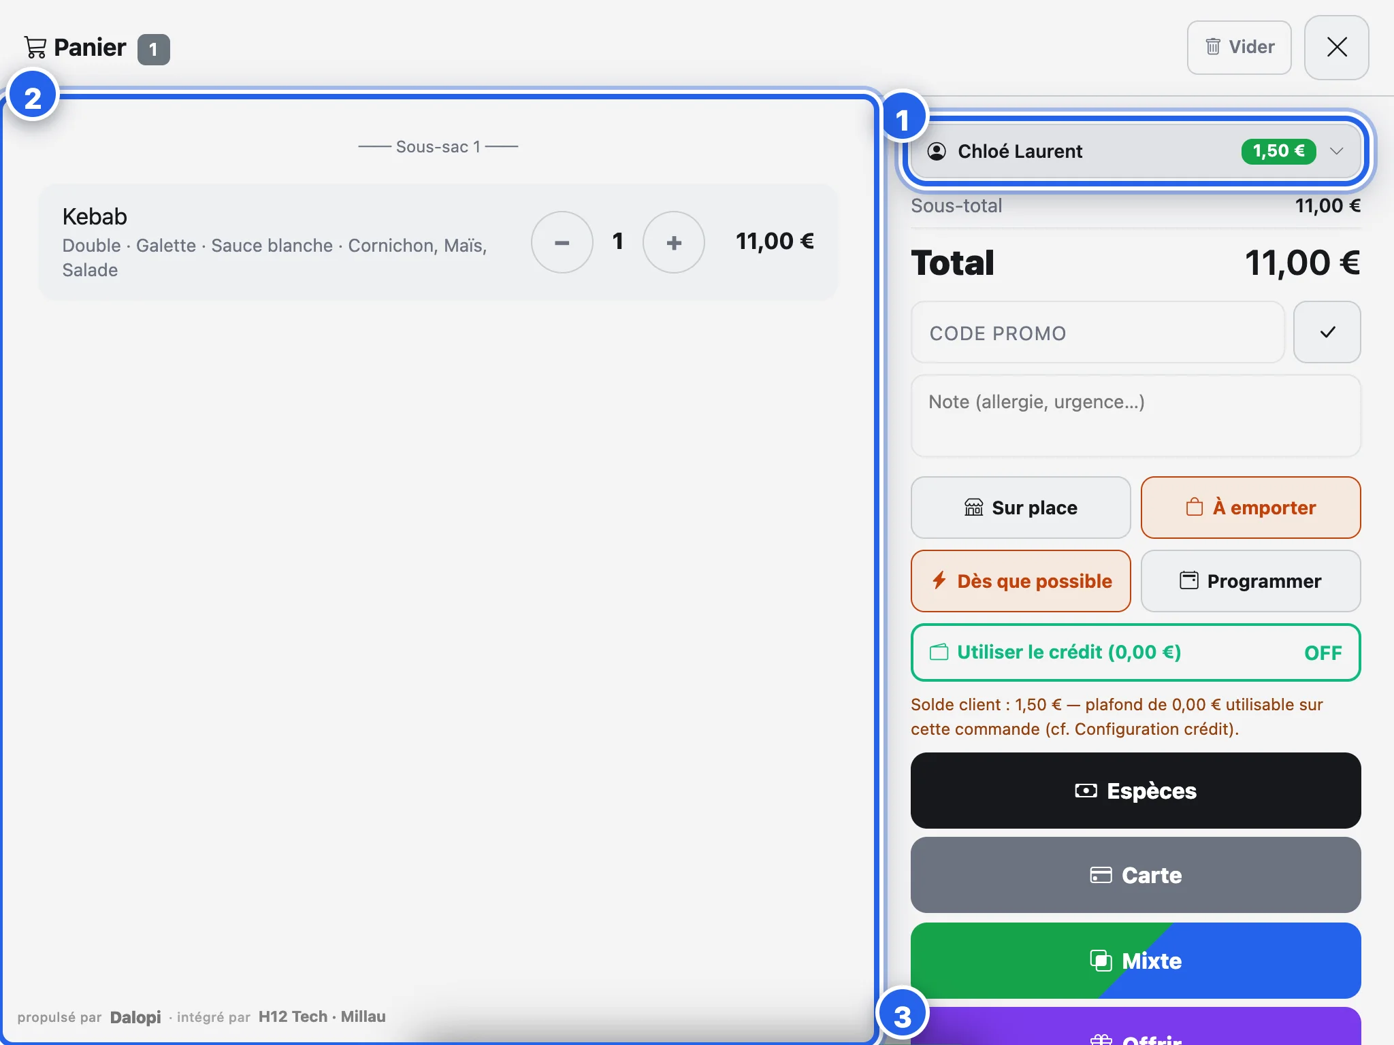1394x1045 pixels.
Task: Click the shopping cart icon beside Panier
Action: [35, 48]
